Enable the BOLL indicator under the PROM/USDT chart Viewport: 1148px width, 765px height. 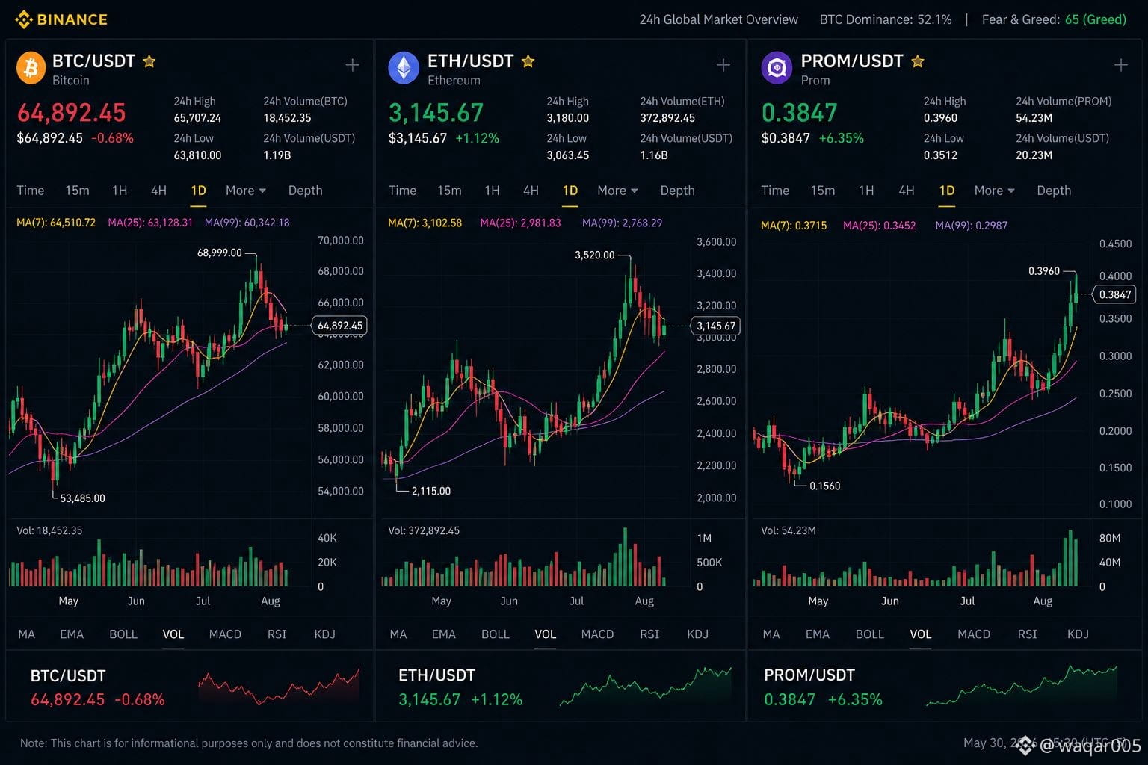pyautogui.click(x=870, y=634)
